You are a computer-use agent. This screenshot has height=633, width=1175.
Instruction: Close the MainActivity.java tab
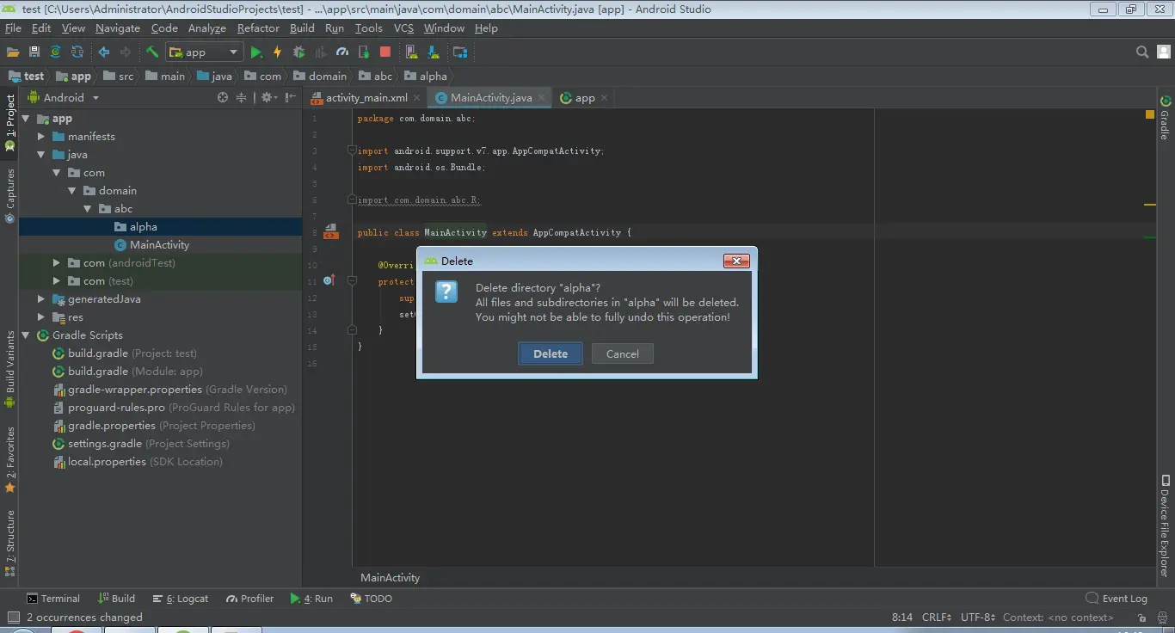(542, 98)
